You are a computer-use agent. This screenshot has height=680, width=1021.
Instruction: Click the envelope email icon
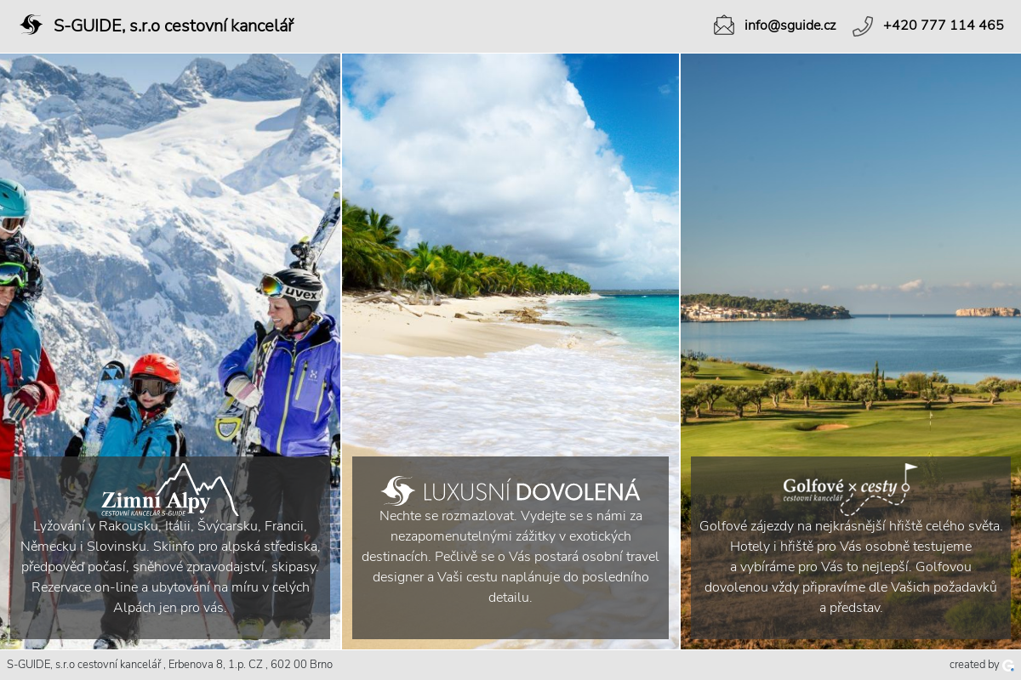(724, 25)
